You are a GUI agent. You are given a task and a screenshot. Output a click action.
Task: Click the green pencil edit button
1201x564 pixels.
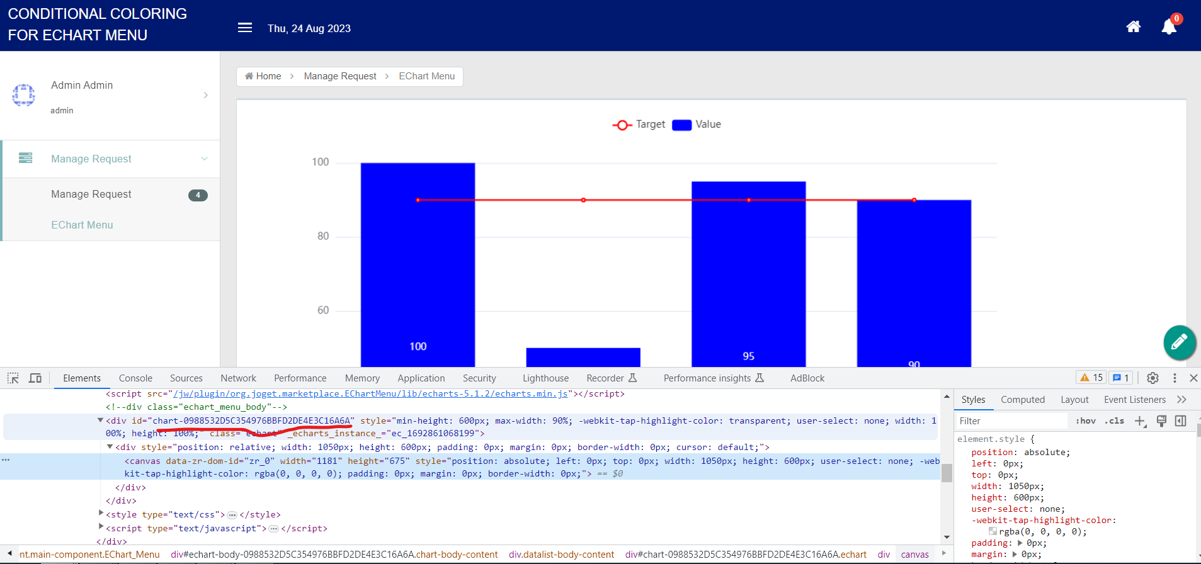coord(1179,342)
